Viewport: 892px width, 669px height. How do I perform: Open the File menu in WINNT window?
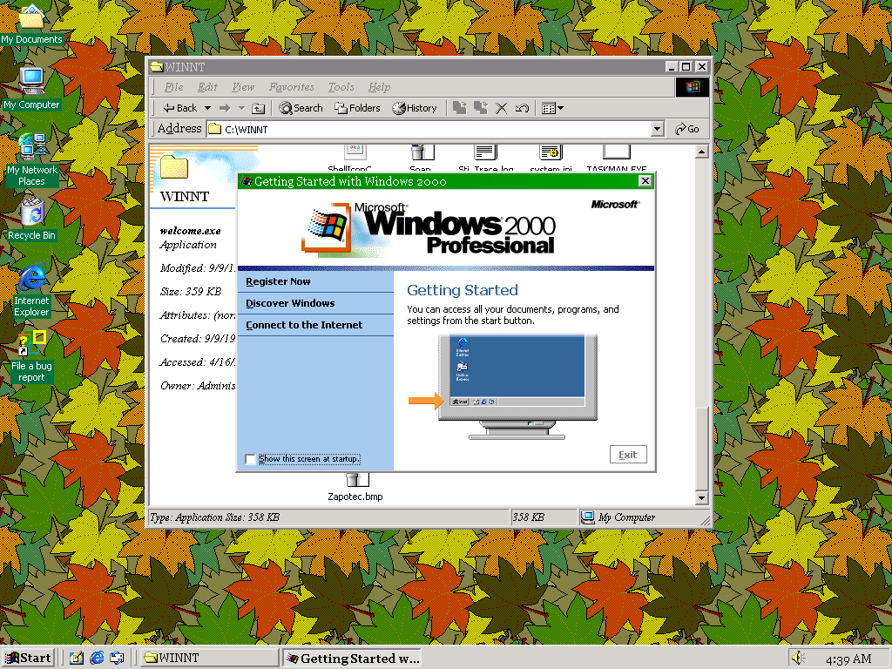click(x=173, y=87)
